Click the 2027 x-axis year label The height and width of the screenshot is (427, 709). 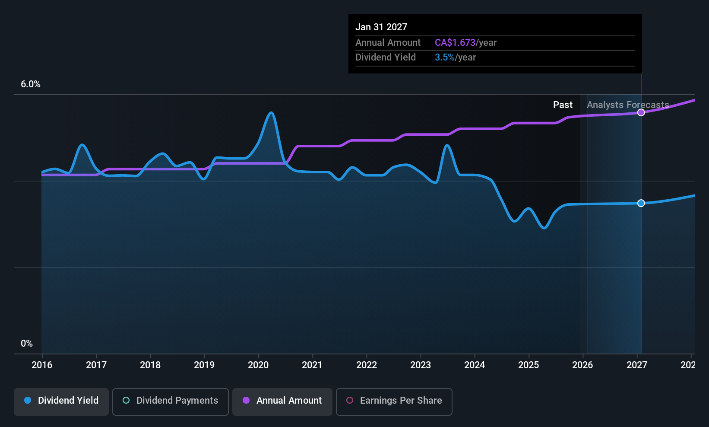click(637, 365)
